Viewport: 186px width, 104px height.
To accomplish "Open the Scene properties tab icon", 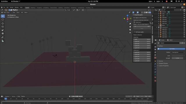I will [155, 55].
